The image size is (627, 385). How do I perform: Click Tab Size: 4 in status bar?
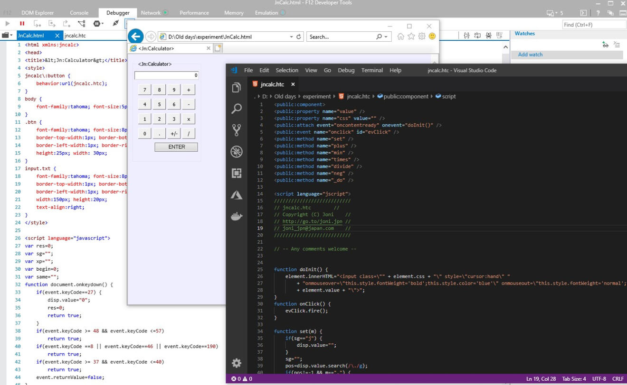[x=574, y=379]
